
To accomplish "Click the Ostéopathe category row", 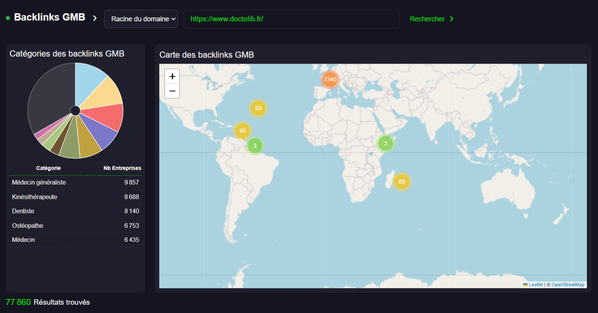I will [75, 226].
